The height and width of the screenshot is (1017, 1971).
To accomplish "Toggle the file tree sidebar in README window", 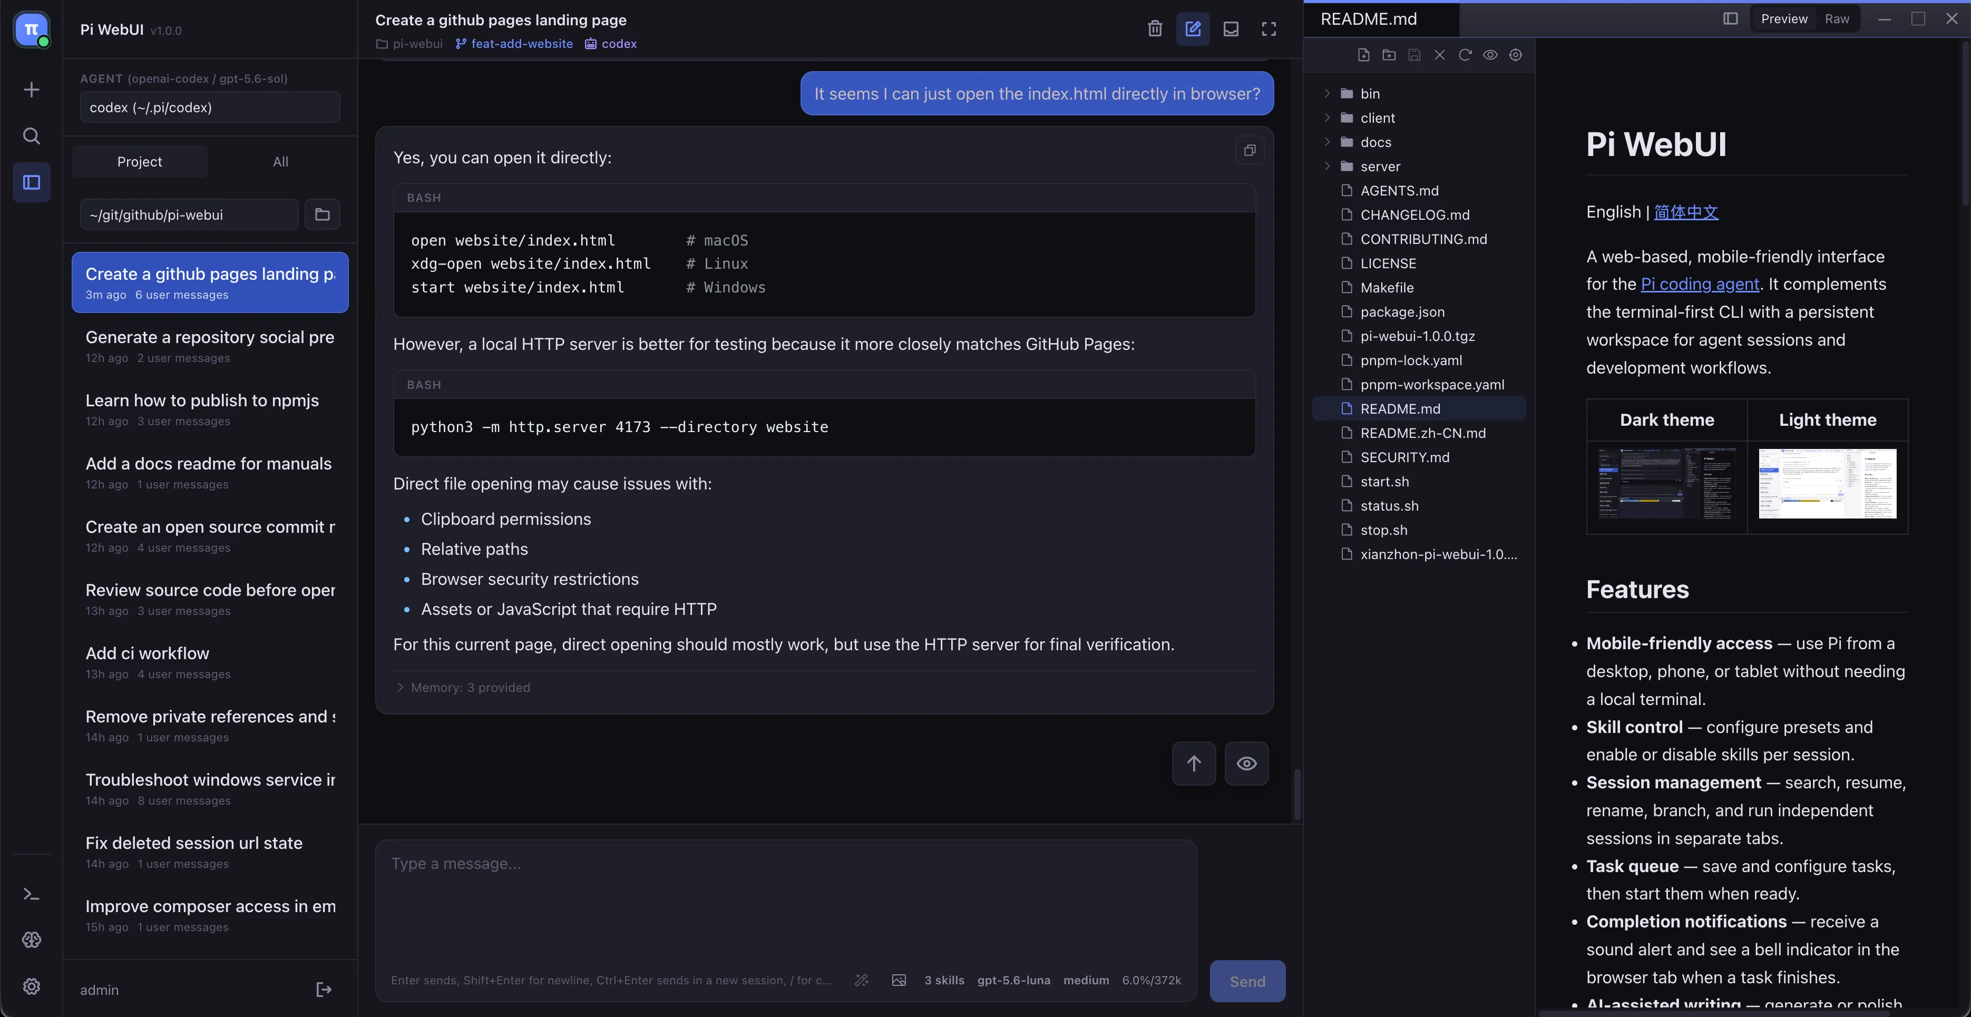I will 1730,19.
